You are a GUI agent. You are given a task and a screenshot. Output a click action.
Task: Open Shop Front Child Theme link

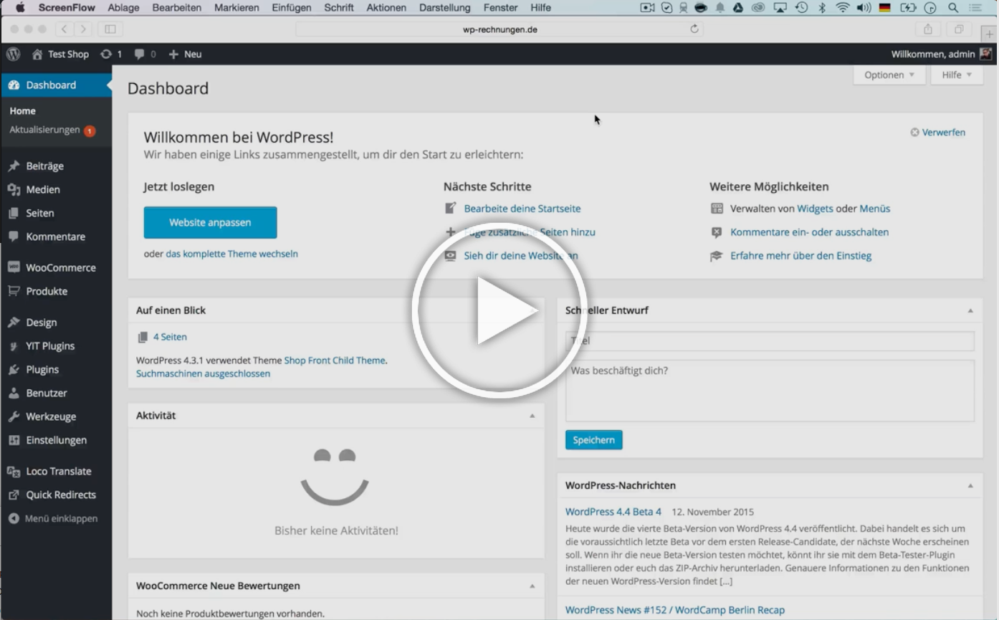point(335,361)
